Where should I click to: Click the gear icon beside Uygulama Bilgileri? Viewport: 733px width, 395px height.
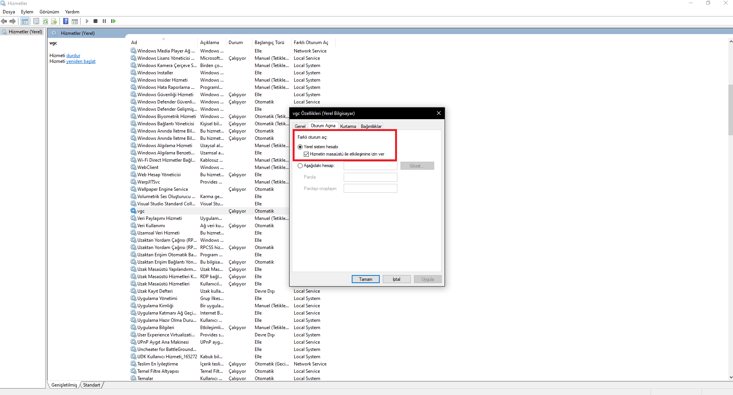133,328
